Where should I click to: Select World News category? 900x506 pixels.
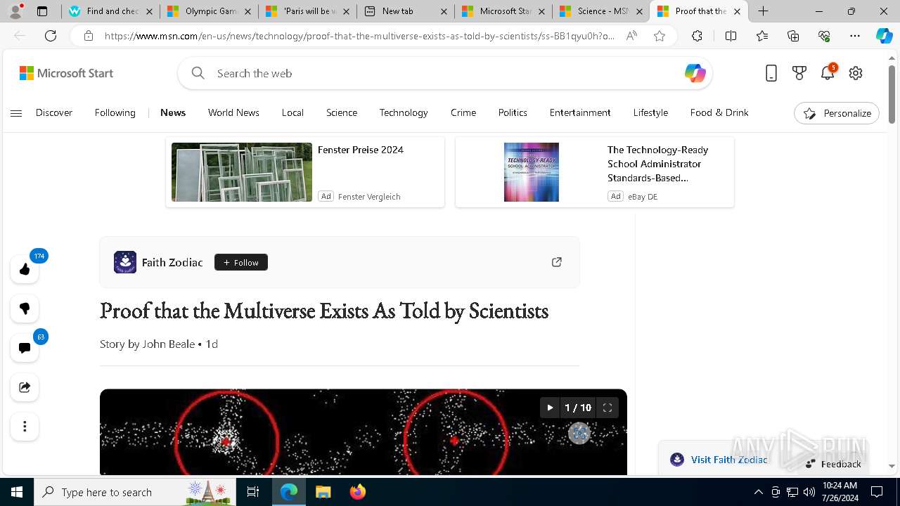[233, 112]
